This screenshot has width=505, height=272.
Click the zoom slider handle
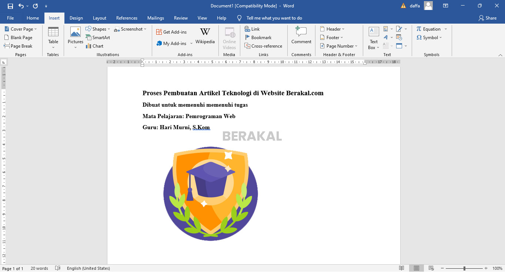tap(464, 268)
